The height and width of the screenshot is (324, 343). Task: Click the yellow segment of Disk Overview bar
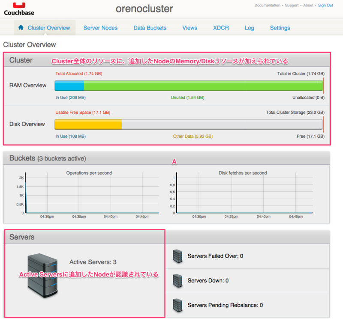click(x=88, y=125)
